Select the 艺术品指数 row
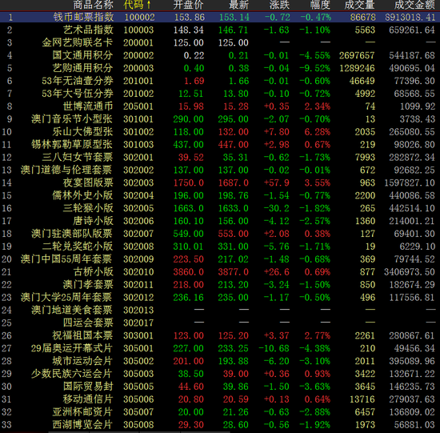The height and width of the screenshot is (433, 440). point(220,30)
